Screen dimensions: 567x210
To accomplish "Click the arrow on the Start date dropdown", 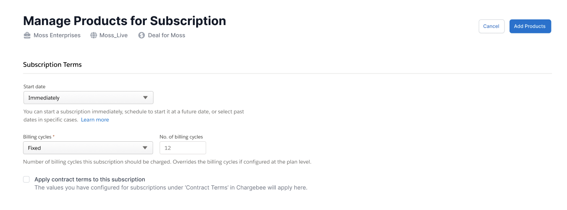I will (x=145, y=98).
